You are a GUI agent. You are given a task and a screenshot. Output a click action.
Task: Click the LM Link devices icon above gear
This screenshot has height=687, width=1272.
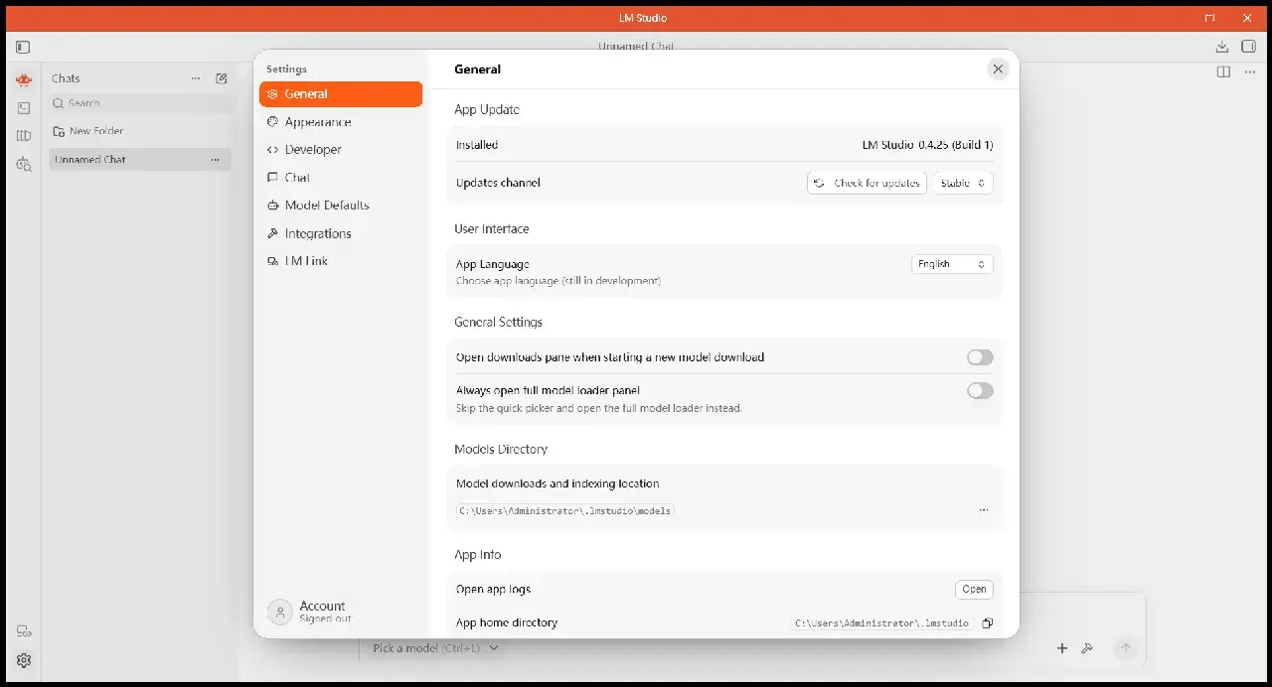tap(24, 631)
